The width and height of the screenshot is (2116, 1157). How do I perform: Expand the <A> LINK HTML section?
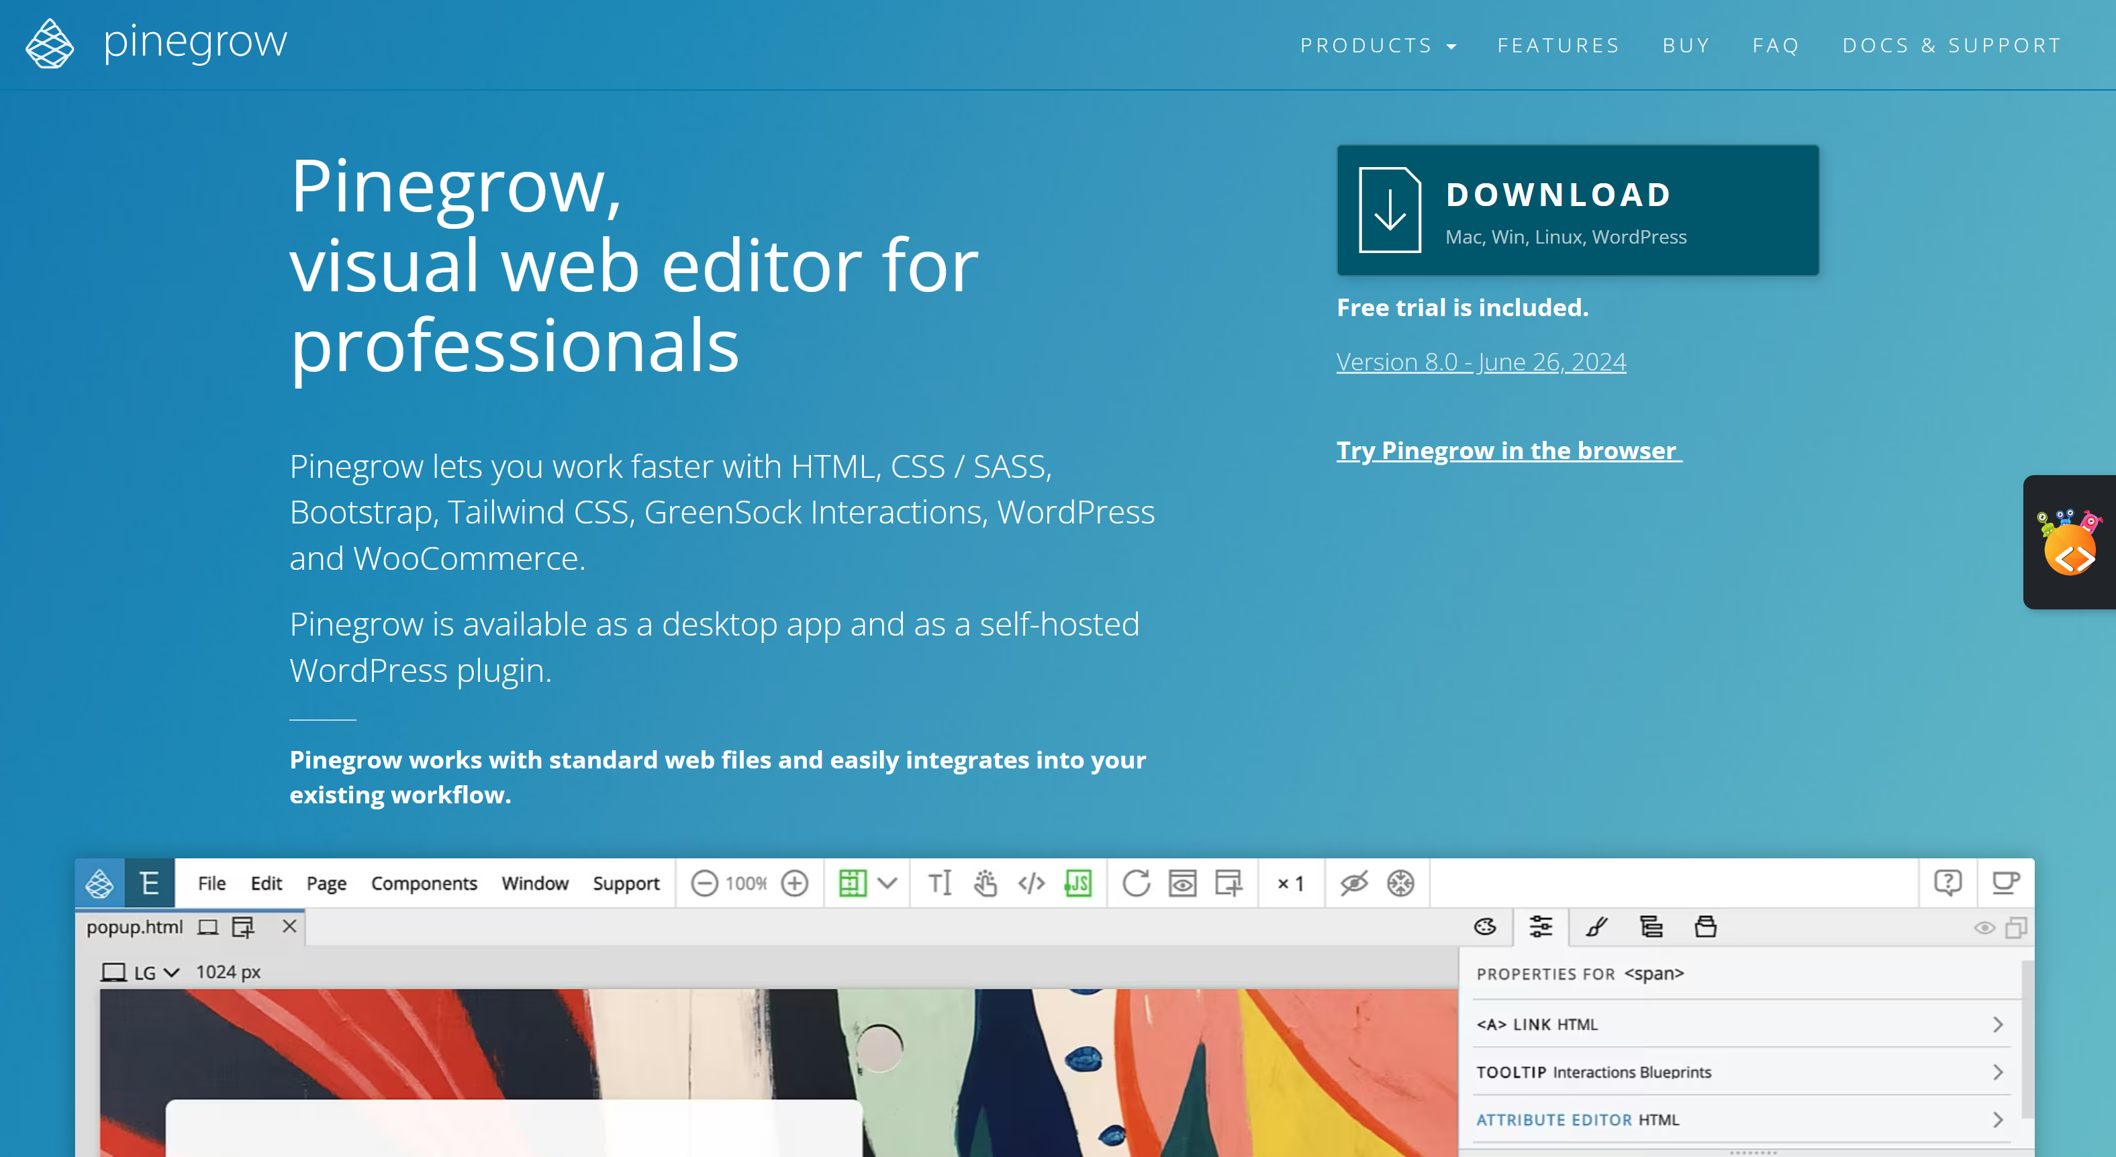[x=1740, y=1025]
